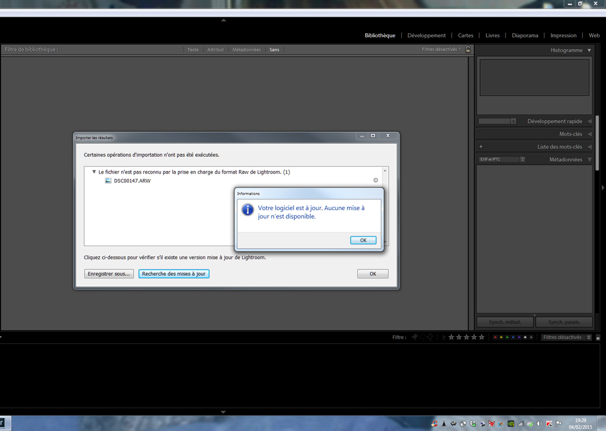Switch to the Développement module

426,35
